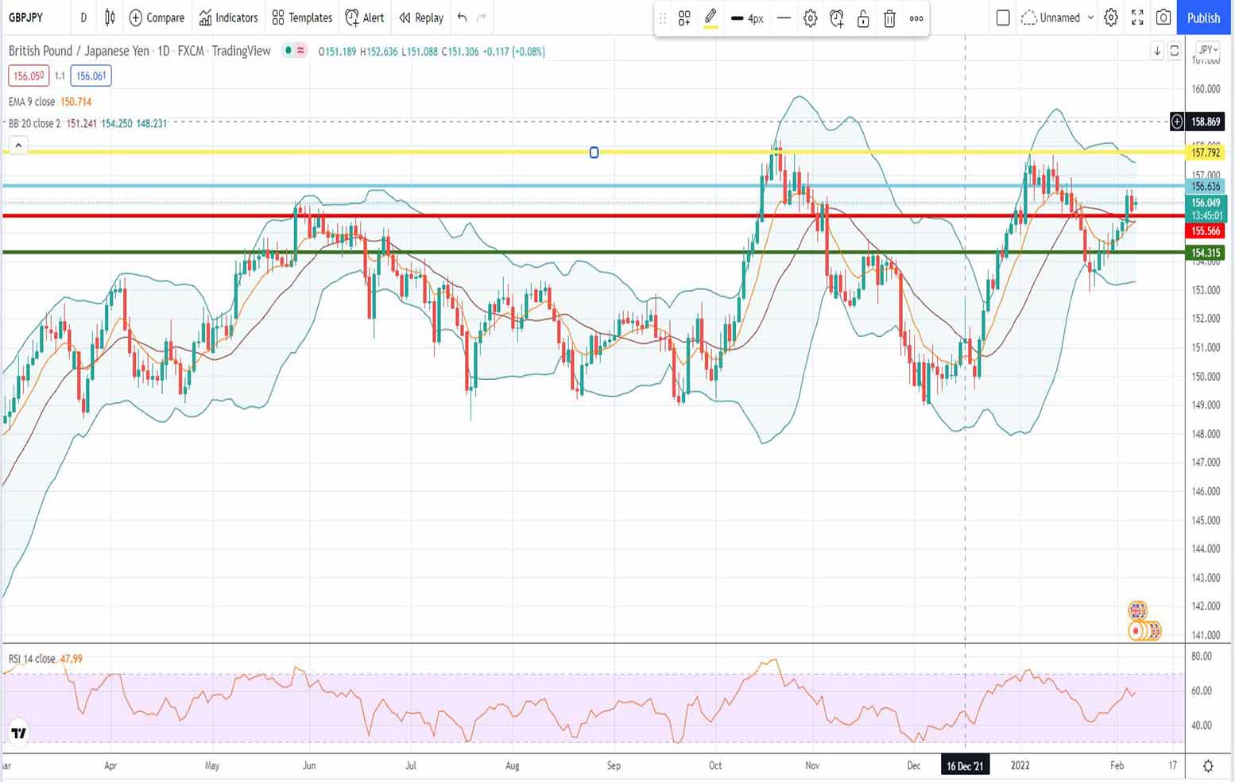This screenshot has height=782, width=1235.
Task: Open the yellow line color picker pencil
Action: (x=710, y=17)
